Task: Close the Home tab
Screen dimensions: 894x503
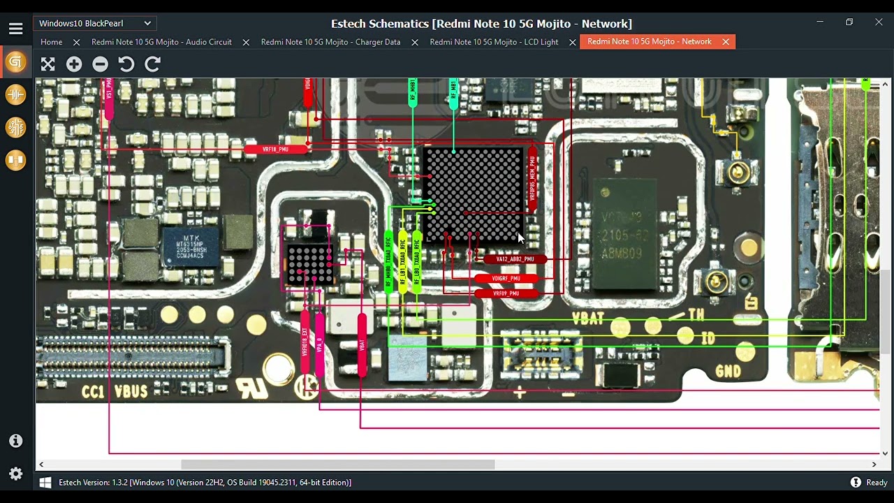Action: pyautogui.click(x=77, y=43)
